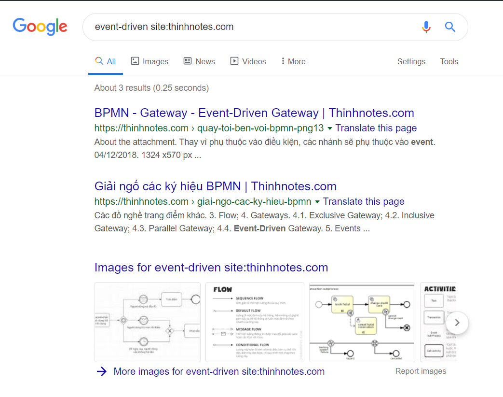Activate voice search microphone icon
Viewport: 503px width, 397px height.
426,27
